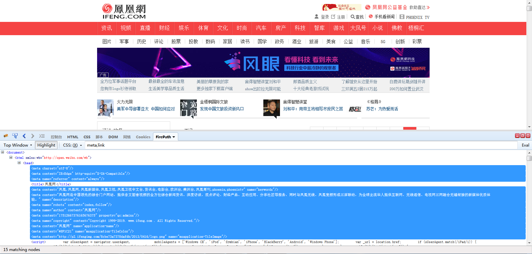Click the swirl icon before 凤凰网公益基金
Viewport: 532px width, 254px height.
tap(368, 7)
